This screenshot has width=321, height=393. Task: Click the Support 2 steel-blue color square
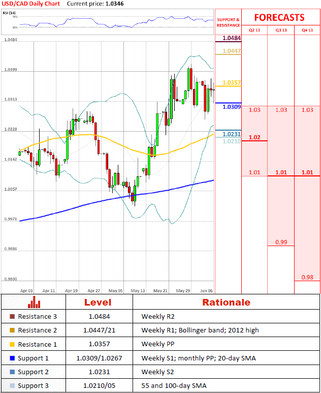[12, 372]
